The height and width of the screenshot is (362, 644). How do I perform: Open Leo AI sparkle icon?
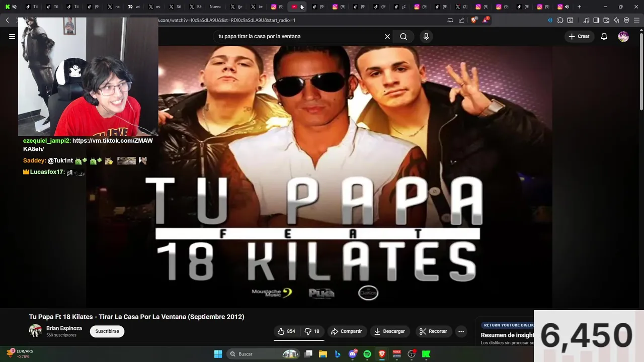coord(616,20)
